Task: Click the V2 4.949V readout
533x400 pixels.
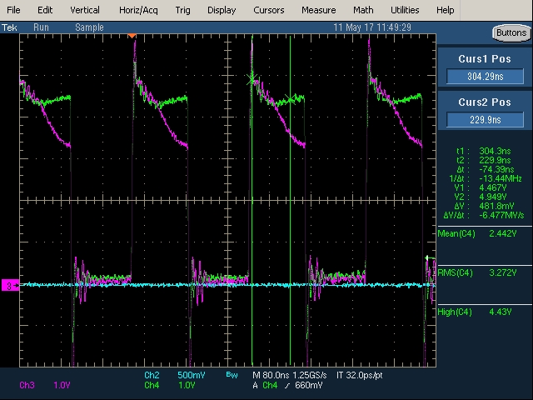Action: point(481,197)
